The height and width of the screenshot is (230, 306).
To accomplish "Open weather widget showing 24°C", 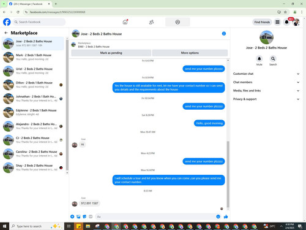I will coord(269,226).
